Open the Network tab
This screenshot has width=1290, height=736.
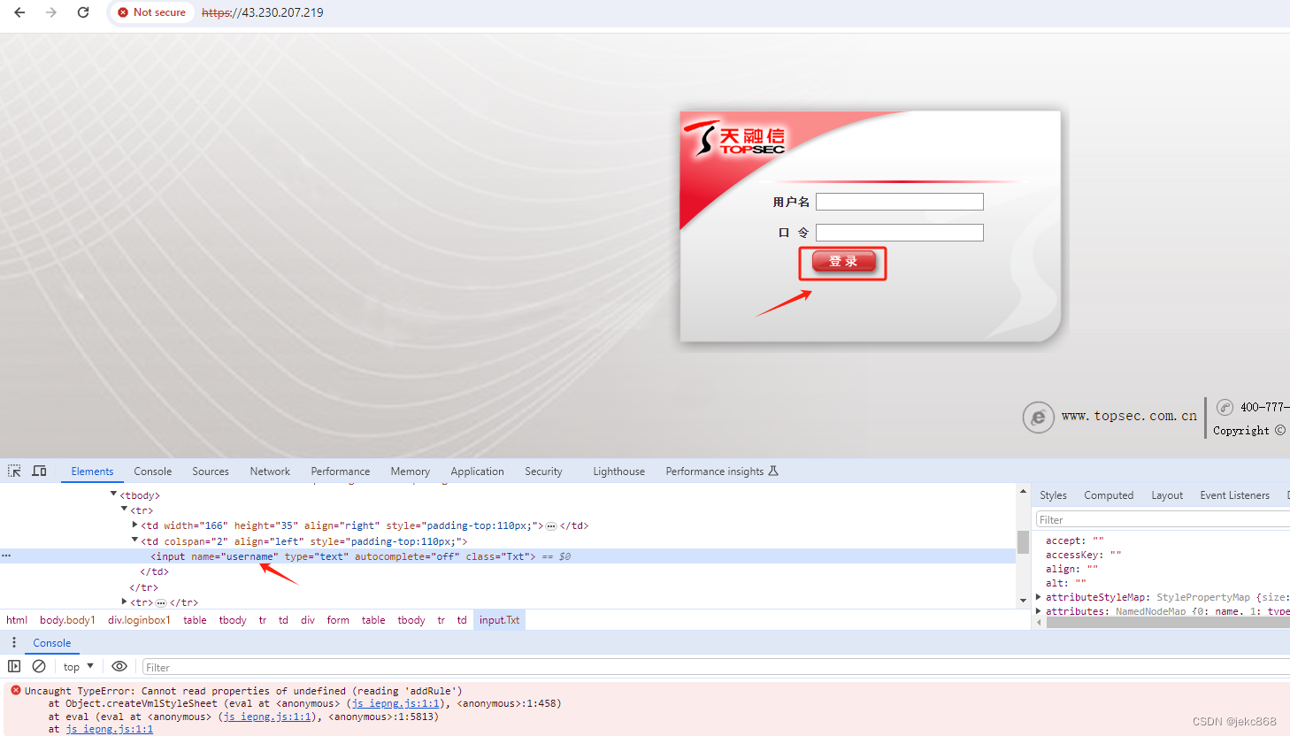pos(270,471)
